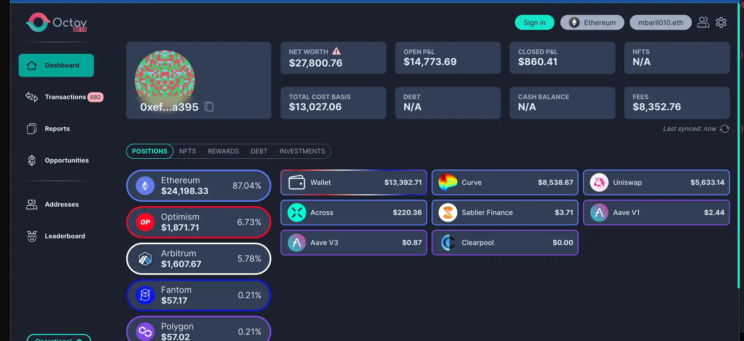Switch to the REWARDS tab

coord(223,151)
